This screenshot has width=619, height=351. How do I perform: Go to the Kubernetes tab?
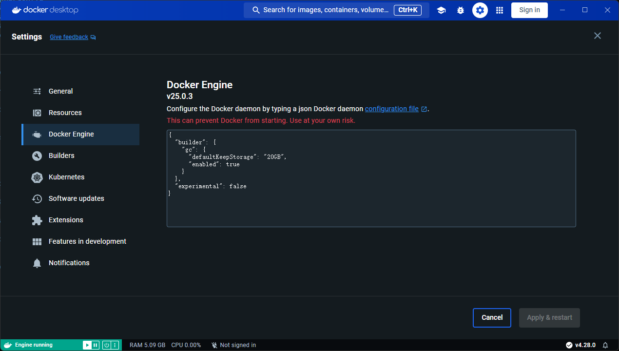point(80,177)
